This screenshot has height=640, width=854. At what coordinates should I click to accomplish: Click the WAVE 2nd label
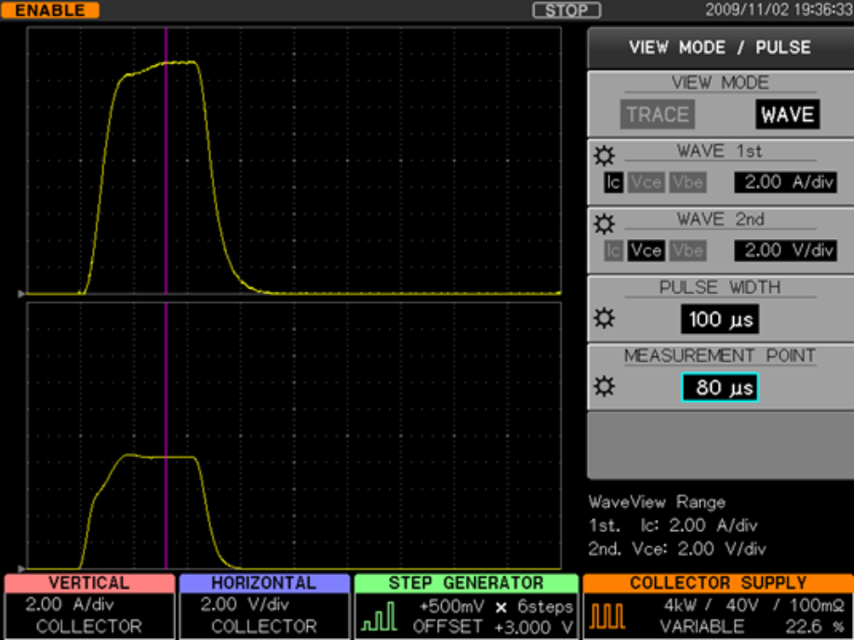pyautogui.click(x=720, y=219)
